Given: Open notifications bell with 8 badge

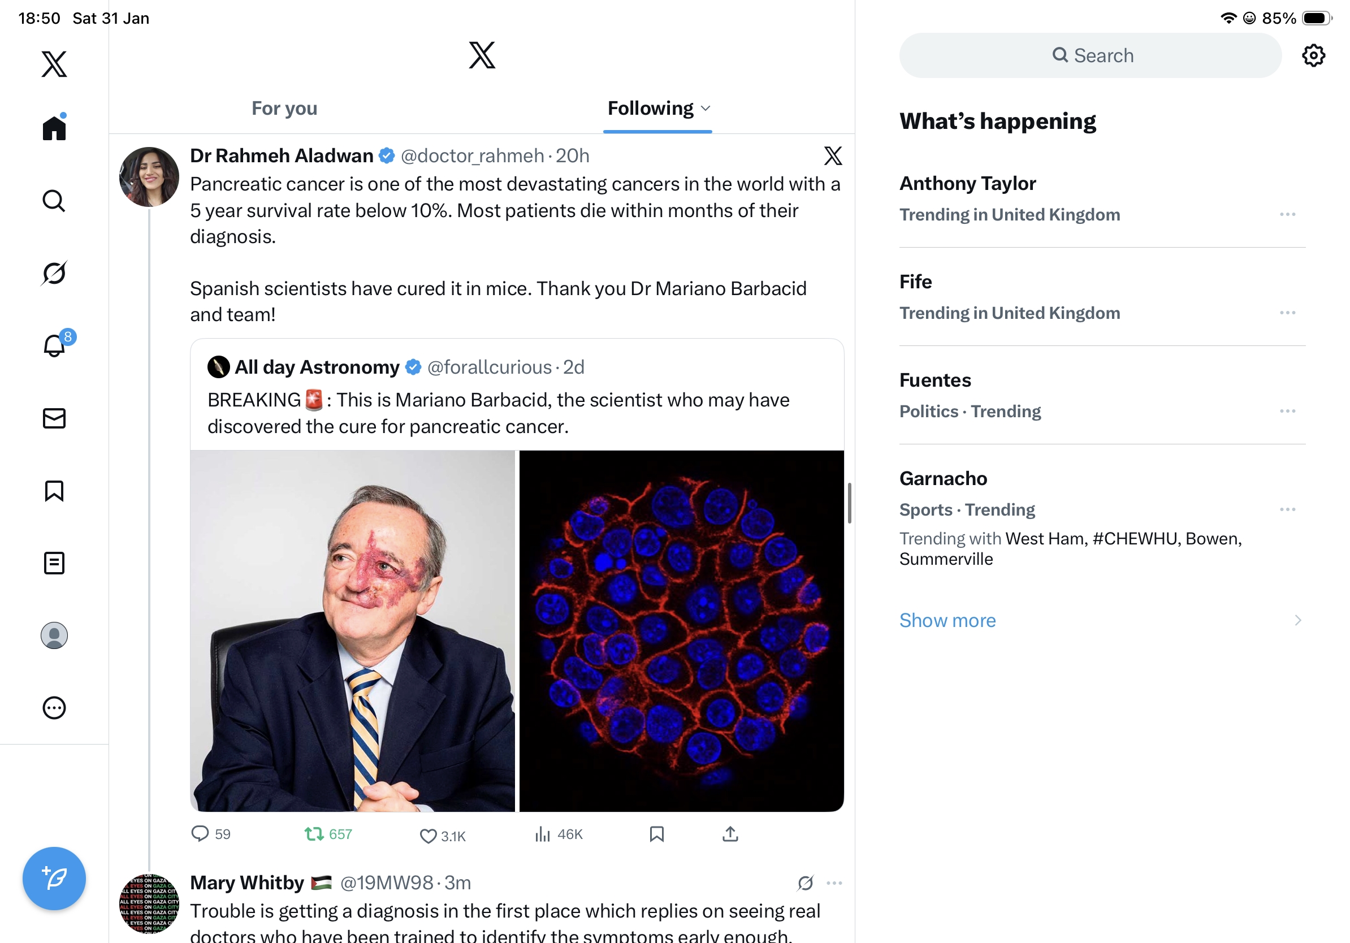Looking at the screenshot, I should (x=55, y=345).
